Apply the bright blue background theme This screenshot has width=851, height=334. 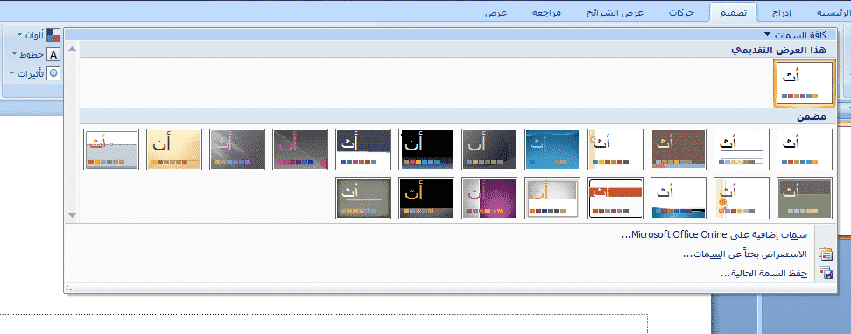552,150
